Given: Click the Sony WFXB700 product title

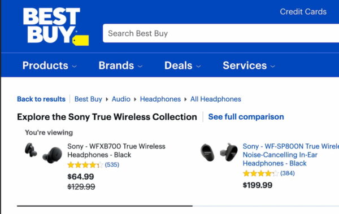Looking at the screenshot, I should (x=116, y=150).
